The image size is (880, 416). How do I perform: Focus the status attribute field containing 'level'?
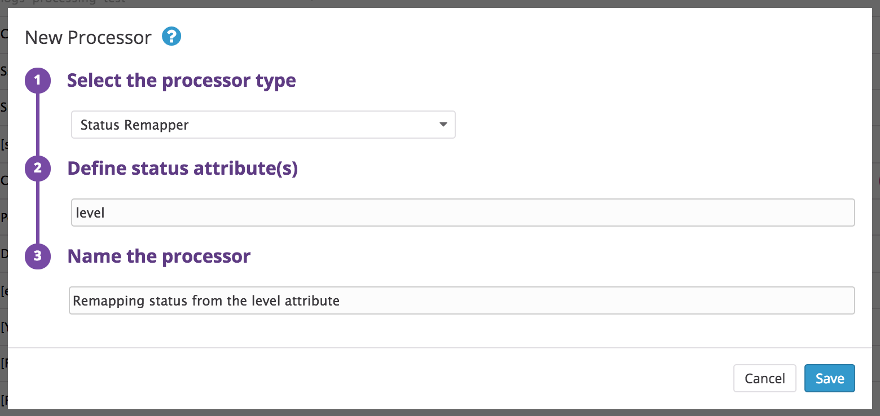pyautogui.click(x=463, y=213)
